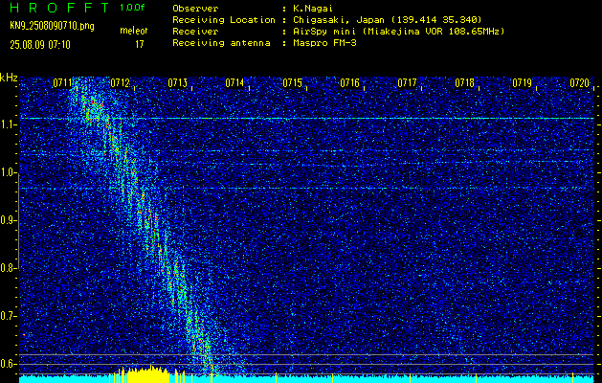Viewport: 602px width, 383px height.
Task: Click the 1.0 frequency axis label
Action: point(8,172)
